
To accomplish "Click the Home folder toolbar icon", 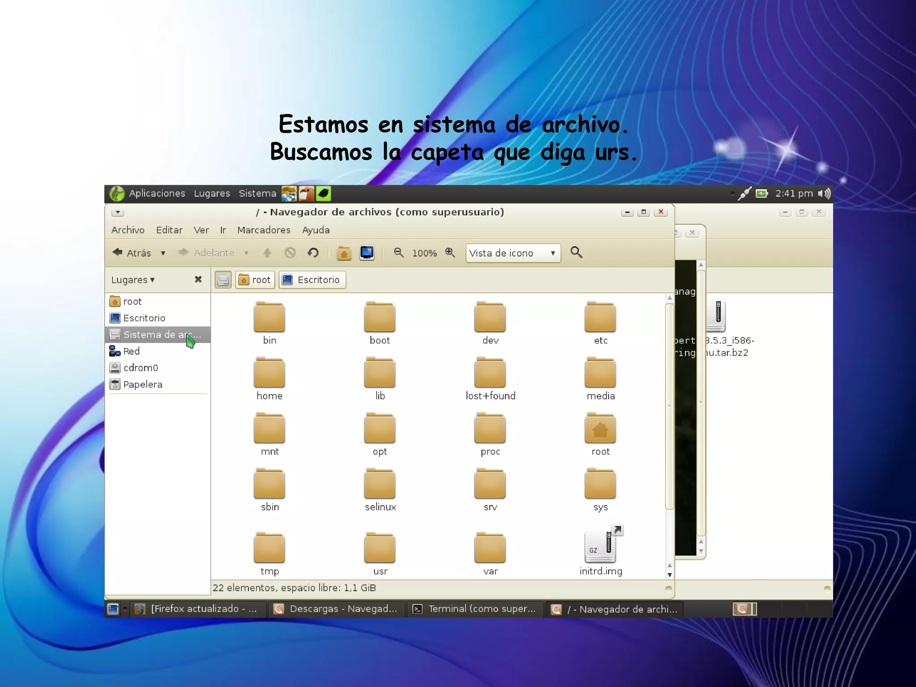I will pyautogui.click(x=344, y=253).
